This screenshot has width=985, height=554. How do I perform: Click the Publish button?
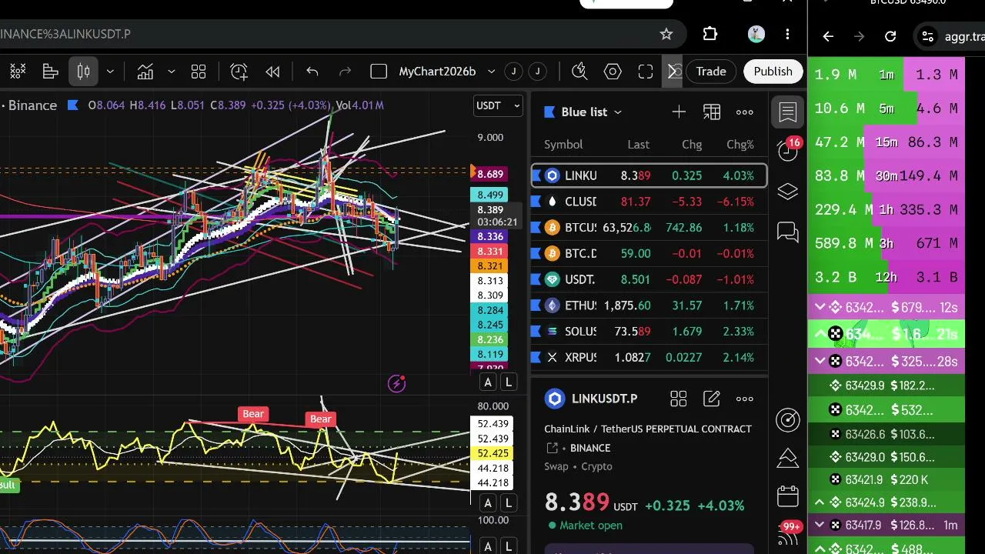click(x=773, y=72)
